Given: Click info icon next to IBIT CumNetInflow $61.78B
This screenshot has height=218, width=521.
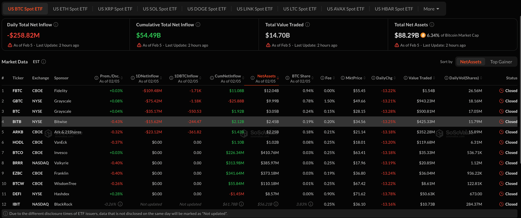Looking at the screenshot, I should [x=241, y=204].
